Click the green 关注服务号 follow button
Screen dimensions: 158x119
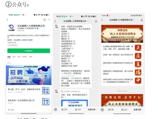coord(29,51)
